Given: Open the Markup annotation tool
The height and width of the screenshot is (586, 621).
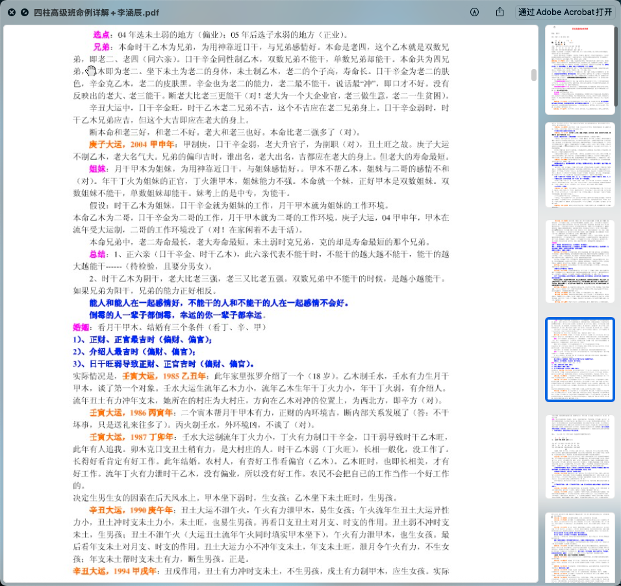Looking at the screenshot, I should (474, 12).
